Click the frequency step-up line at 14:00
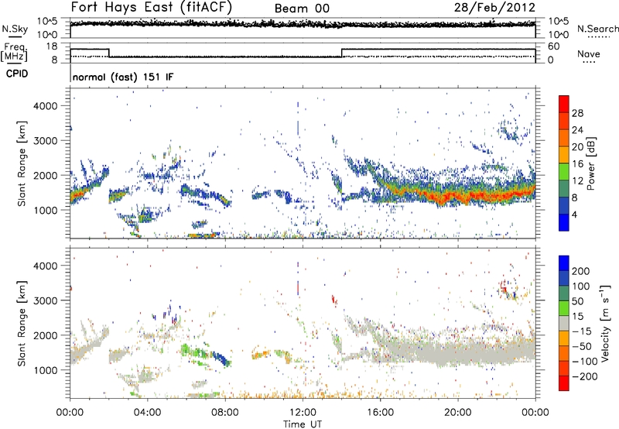Viewport: 619px width, 429px height. tap(342, 53)
